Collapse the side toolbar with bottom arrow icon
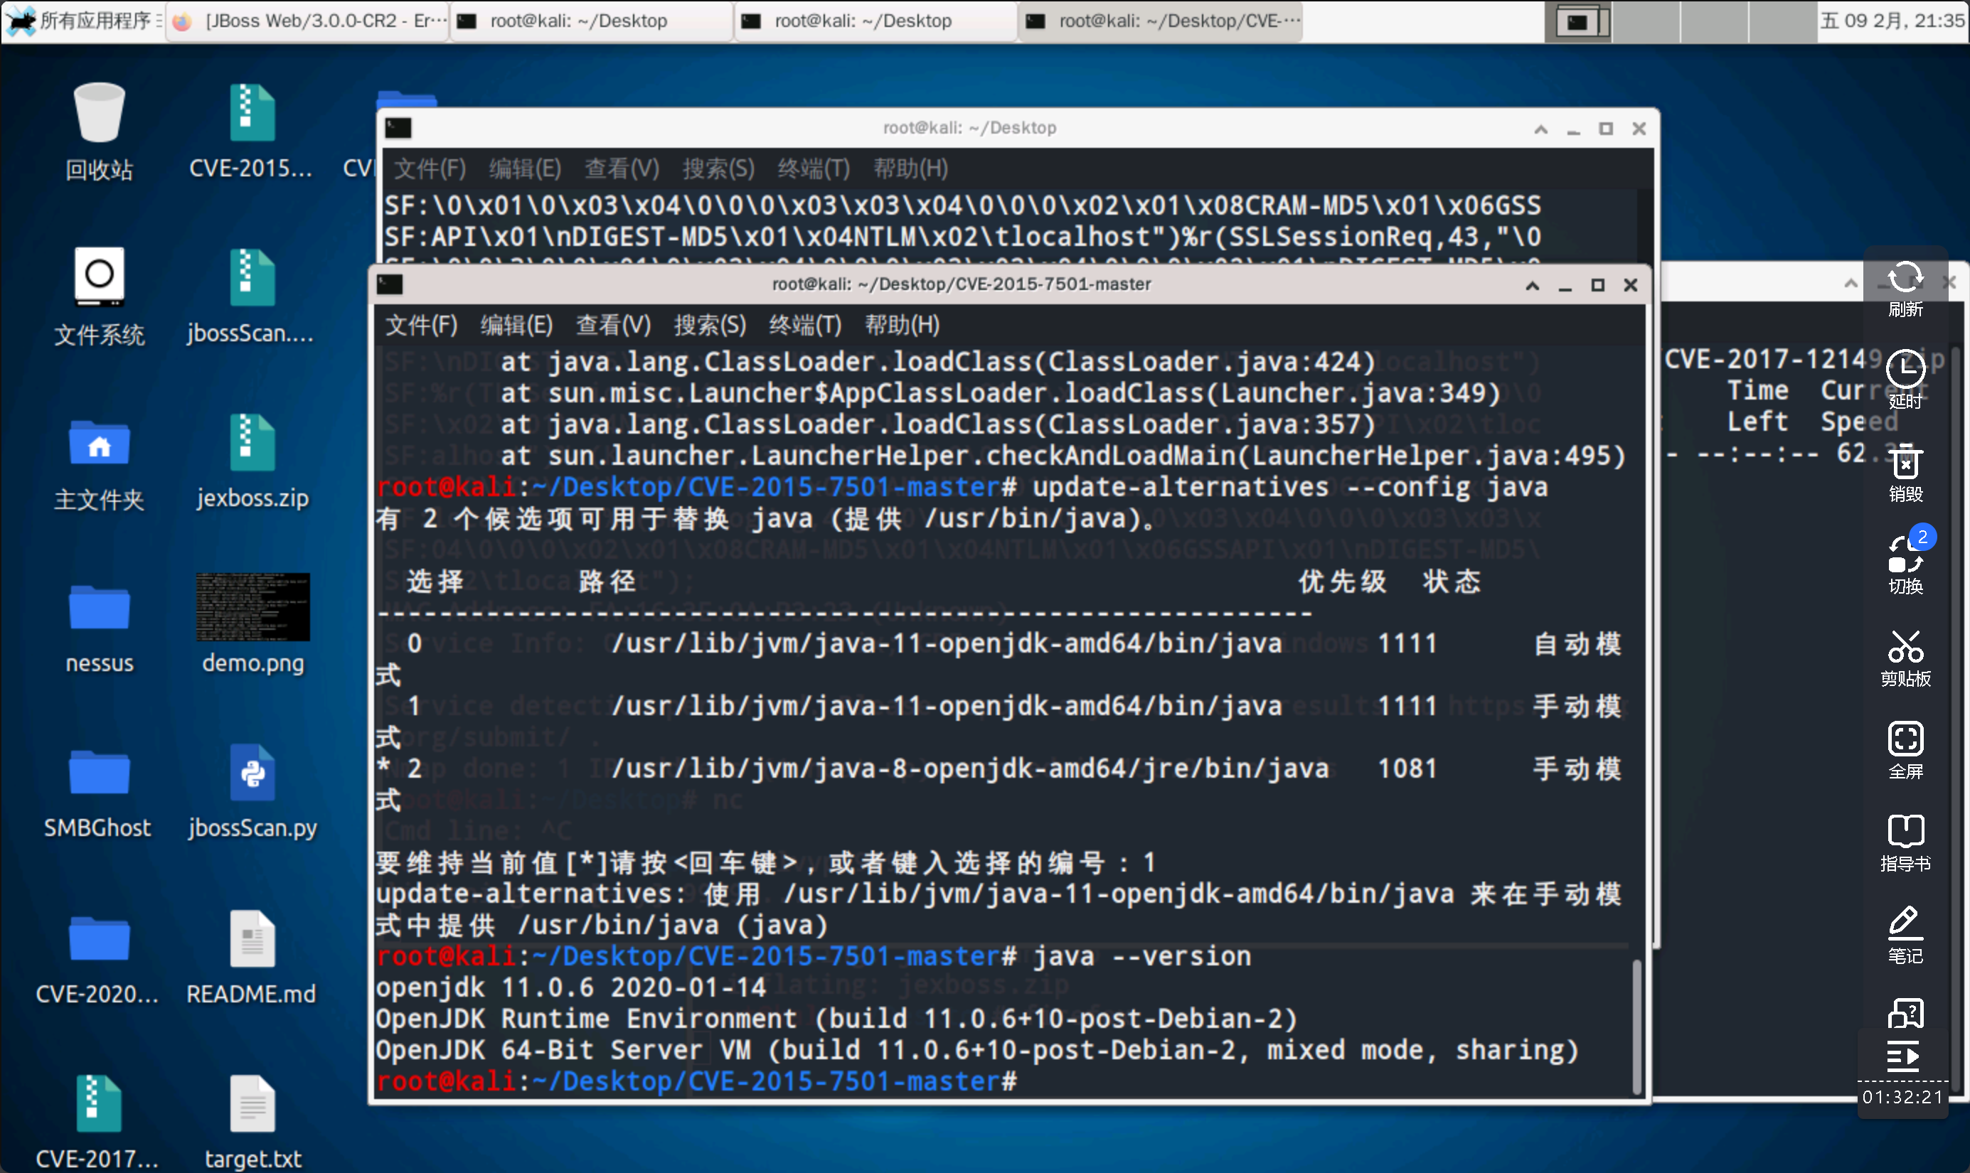The image size is (1970, 1173). pyautogui.click(x=1903, y=1056)
